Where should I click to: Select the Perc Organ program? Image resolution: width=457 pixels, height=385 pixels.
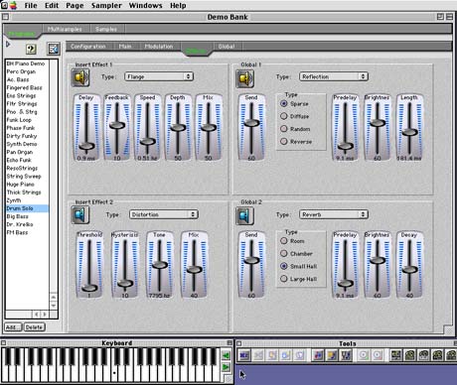27,71
